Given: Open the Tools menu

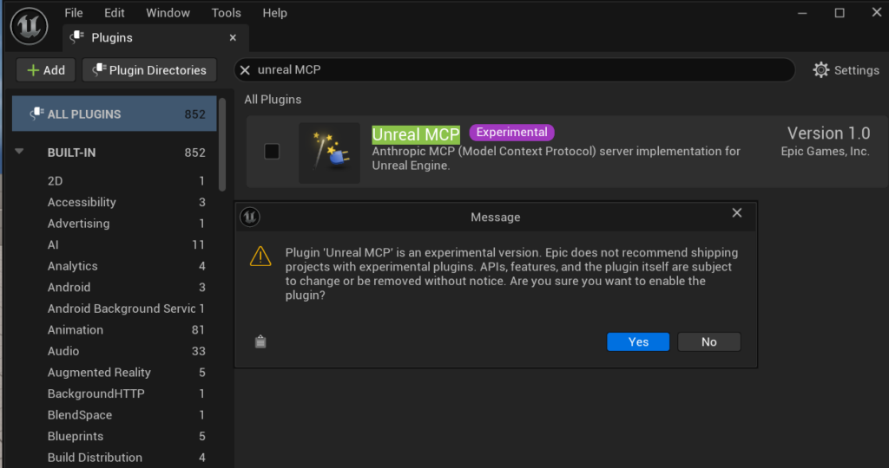Looking at the screenshot, I should (x=227, y=12).
